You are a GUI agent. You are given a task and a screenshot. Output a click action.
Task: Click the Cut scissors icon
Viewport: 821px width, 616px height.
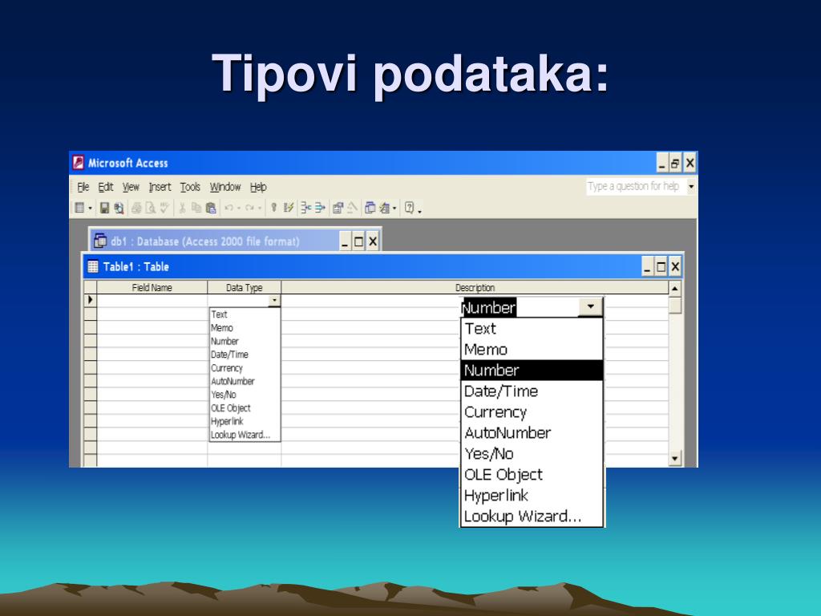coord(182,208)
